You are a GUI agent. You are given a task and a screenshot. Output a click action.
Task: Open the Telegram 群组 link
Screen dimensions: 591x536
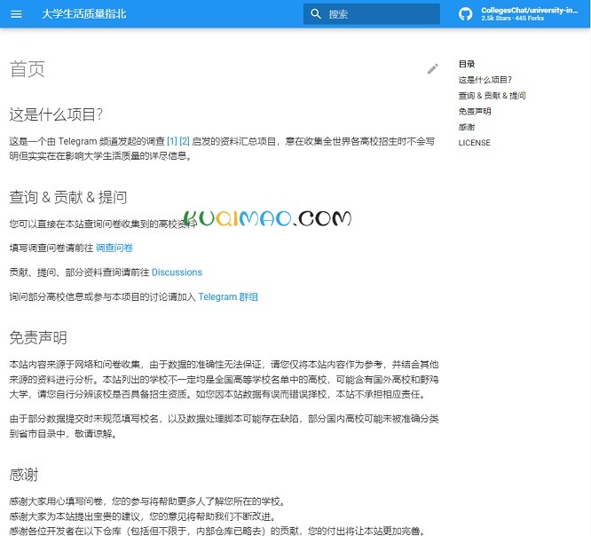click(228, 297)
